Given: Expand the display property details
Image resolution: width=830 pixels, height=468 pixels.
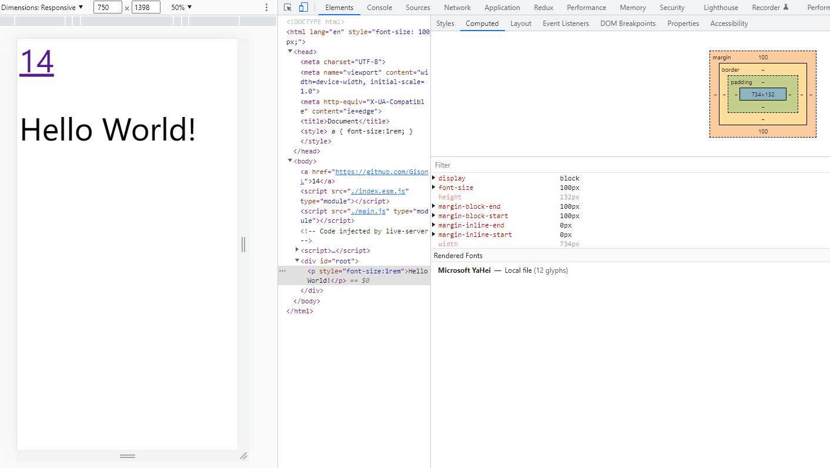Looking at the screenshot, I should point(434,178).
